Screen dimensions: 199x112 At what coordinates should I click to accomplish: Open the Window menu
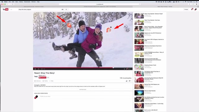34,2
